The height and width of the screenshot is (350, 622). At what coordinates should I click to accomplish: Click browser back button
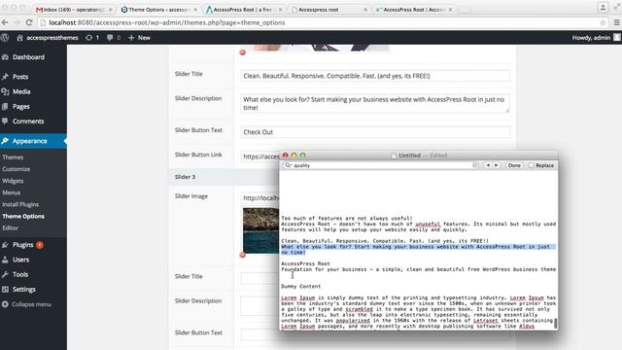[x=5, y=22]
